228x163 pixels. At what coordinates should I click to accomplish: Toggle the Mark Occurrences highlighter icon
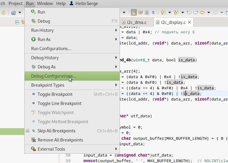[x=134, y=12]
